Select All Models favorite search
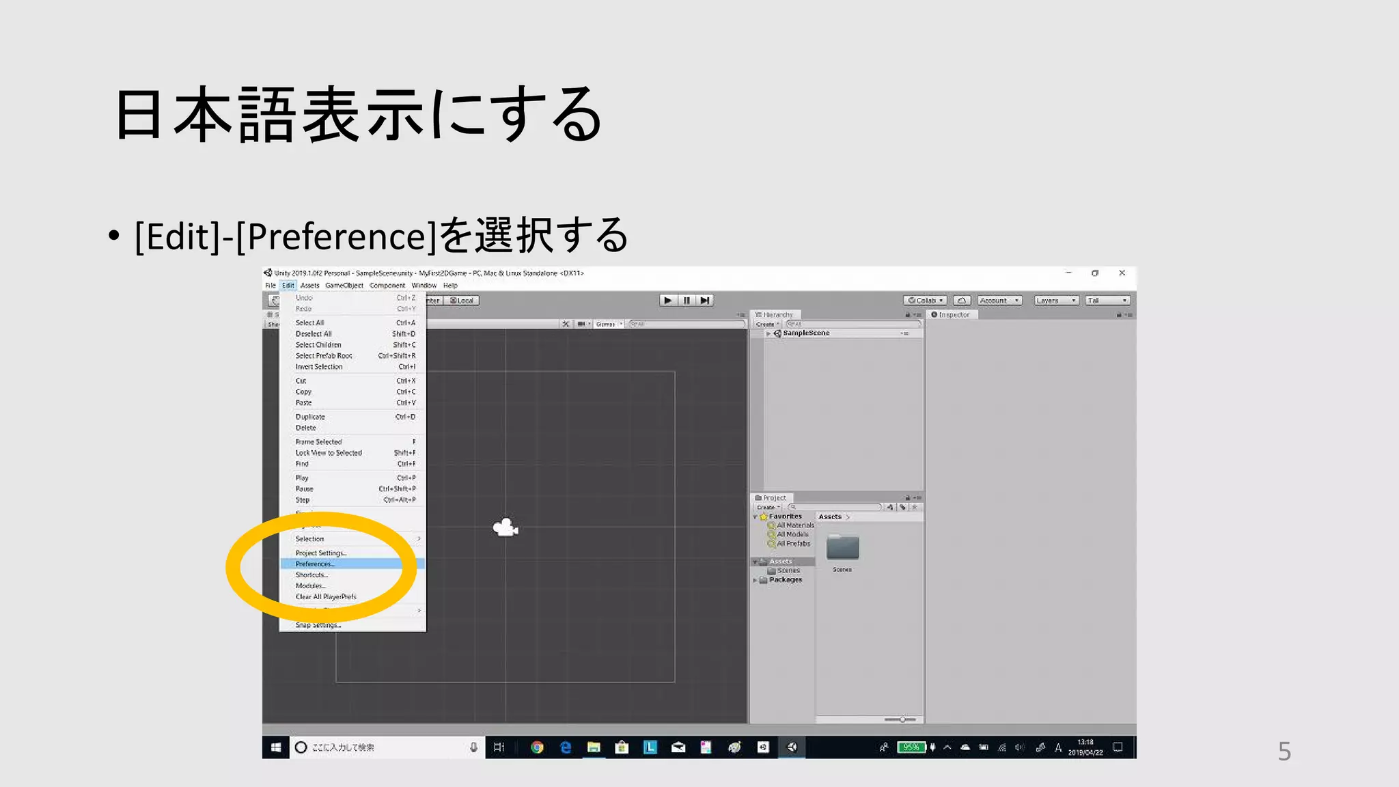The height and width of the screenshot is (787, 1399). pyautogui.click(x=788, y=534)
